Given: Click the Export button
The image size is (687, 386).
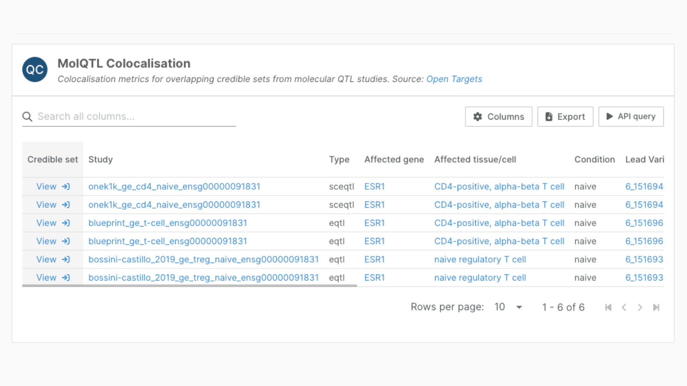Looking at the screenshot, I should tap(565, 117).
